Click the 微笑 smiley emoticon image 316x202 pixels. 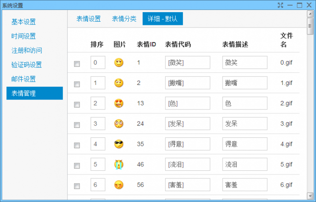[x=119, y=62]
